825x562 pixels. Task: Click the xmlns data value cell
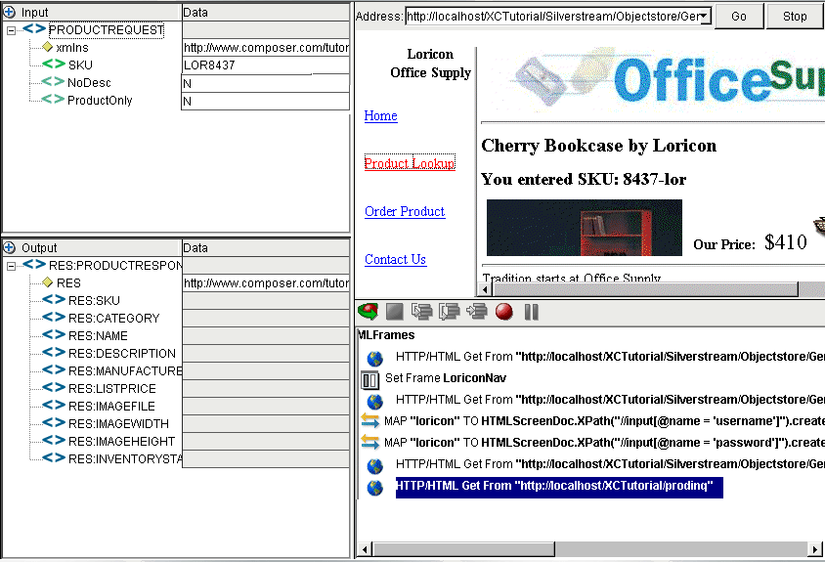[265, 48]
